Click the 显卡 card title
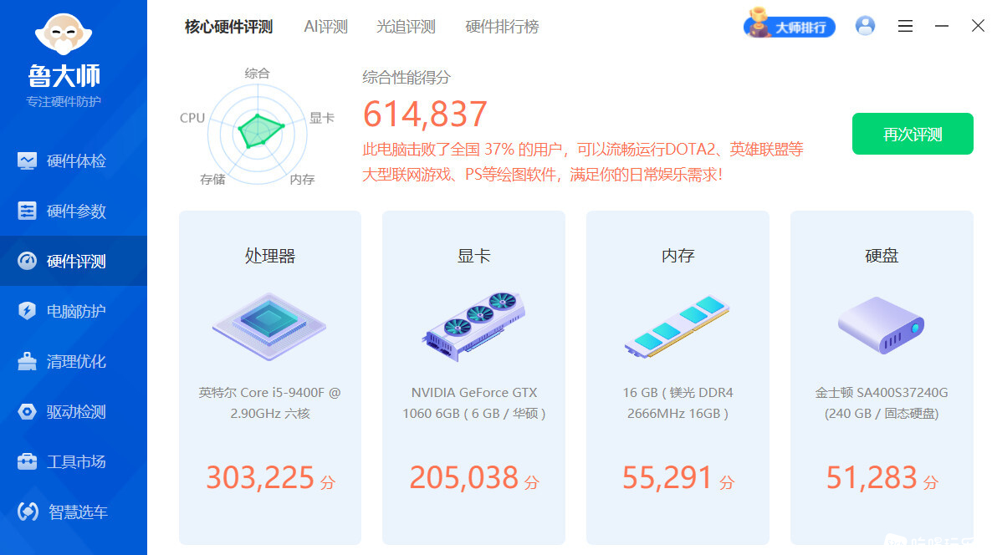 (474, 256)
